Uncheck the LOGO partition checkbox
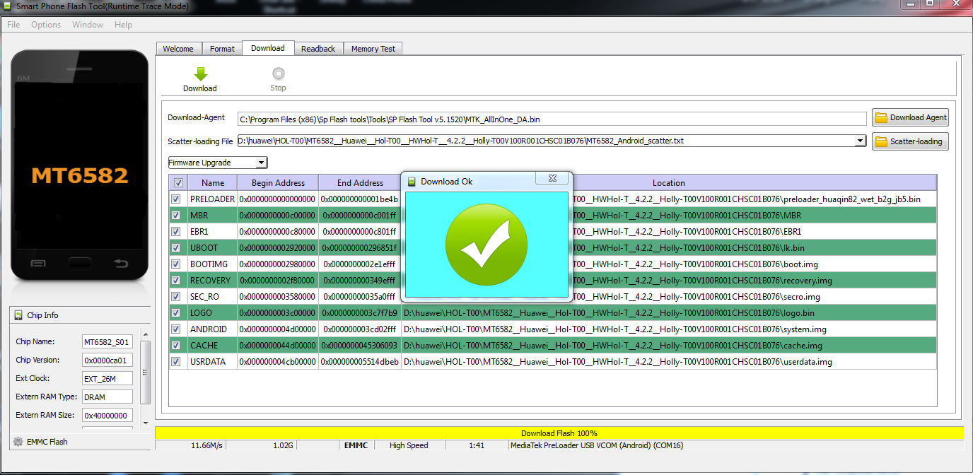973x475 pixels. pos(175,313)
